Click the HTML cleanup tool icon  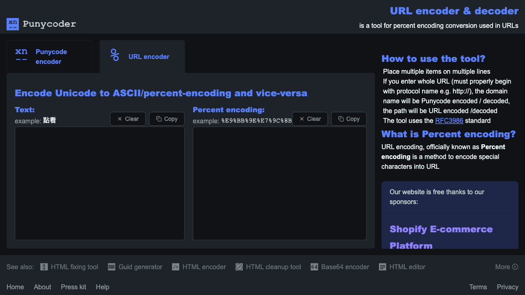click(x=239, y=267)
